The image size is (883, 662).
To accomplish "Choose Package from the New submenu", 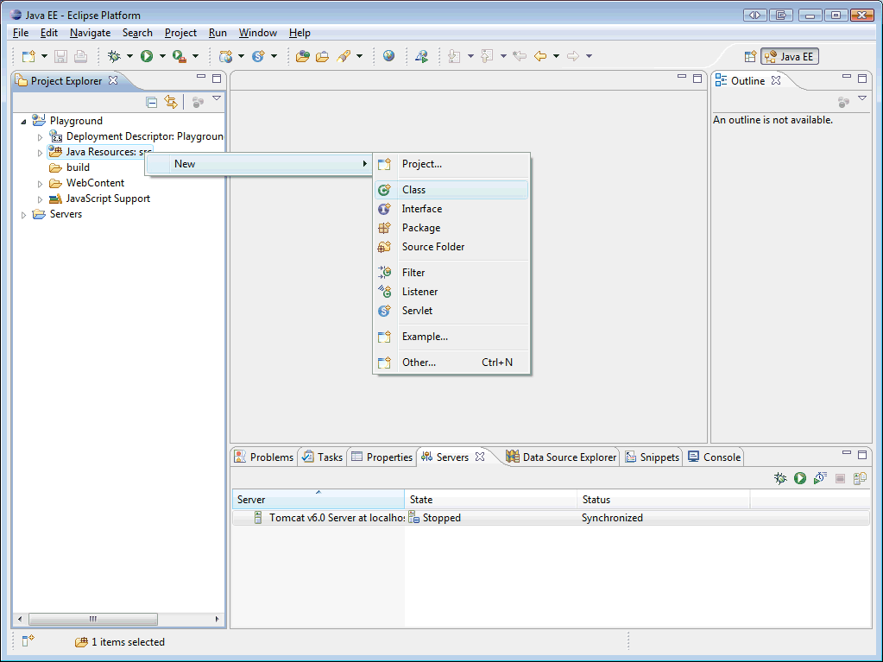I will (x=451, y=228).
